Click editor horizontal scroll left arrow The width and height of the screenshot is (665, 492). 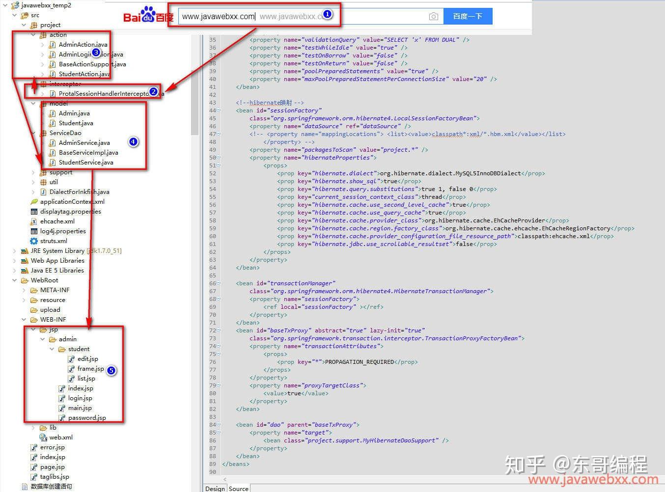225,479
